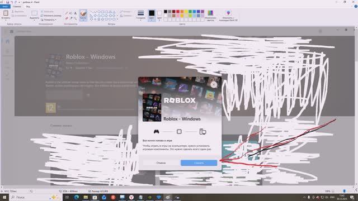Open the Brushes dropdown arrow
Screen dimensions: 358x201
tap(83, 20)
